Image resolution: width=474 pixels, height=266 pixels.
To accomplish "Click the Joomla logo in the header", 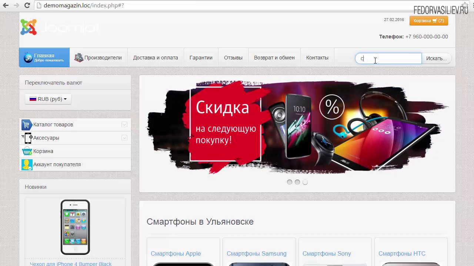I will tap(60, 27).
